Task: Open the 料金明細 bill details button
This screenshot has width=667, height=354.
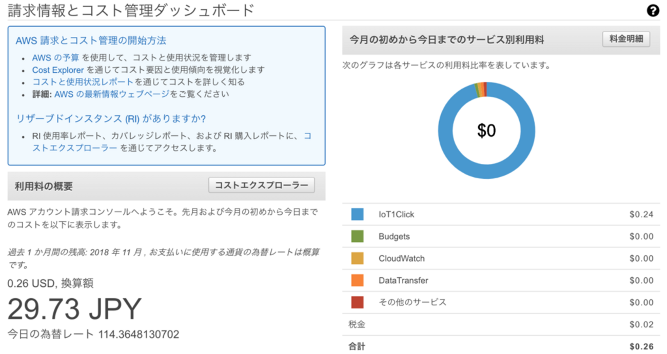Action: [x=626, y=39]
